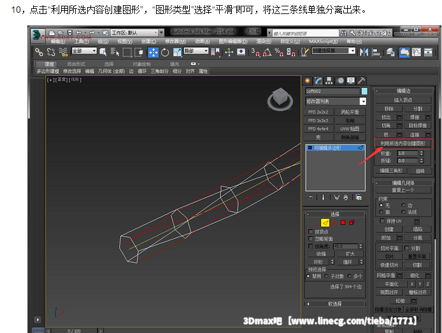Click the 目标焊接 button
Screen dimensions: 442x333
pyautogui.click(x=417, y=125)
